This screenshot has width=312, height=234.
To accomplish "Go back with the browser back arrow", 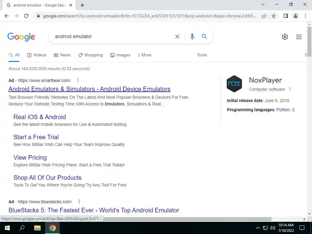I will [7, 16].
